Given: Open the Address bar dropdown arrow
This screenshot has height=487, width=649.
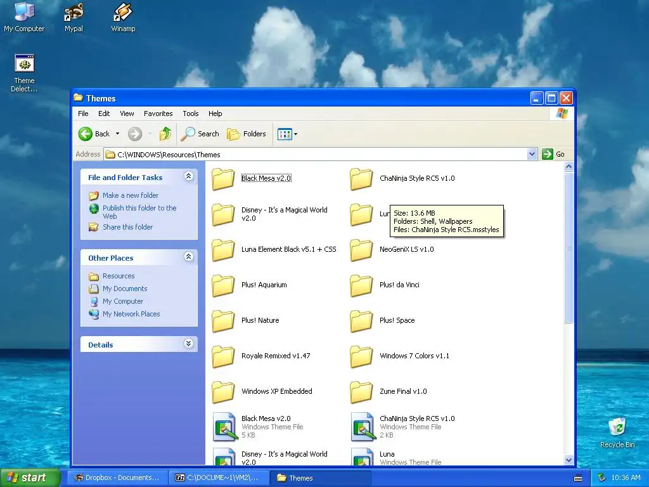Looking at the screenshot, I should (x=532, y=154).
